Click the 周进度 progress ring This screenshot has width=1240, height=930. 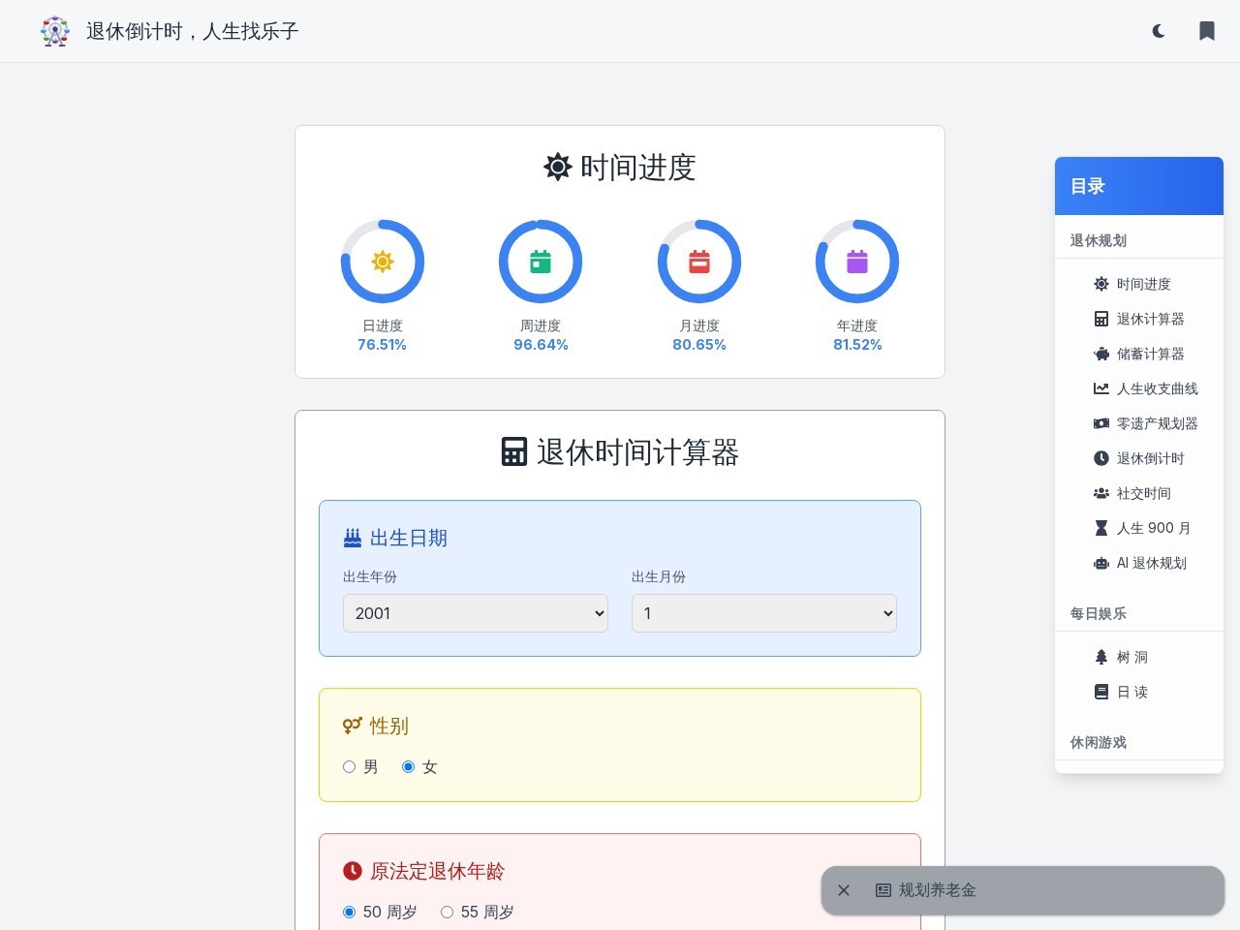(x=541, y=262)
